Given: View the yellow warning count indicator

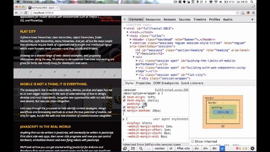Looking at the screenshot, I should [245, 148].
